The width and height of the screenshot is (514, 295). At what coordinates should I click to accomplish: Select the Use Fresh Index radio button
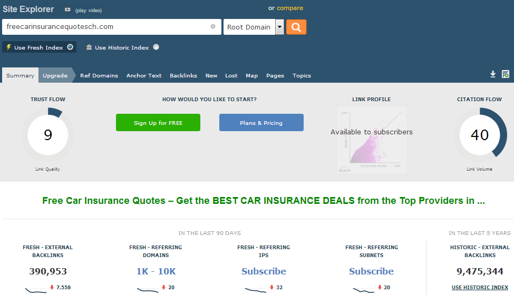click(x=70, y=47)
